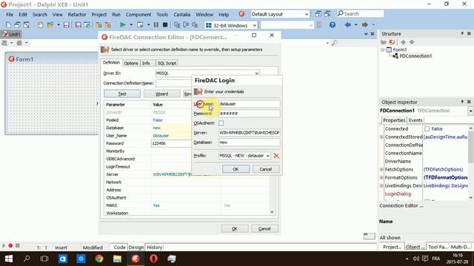Delete the login profile with red X
Image resolution: width=474 pixels, height=266 pixels.
coord(276,156)
